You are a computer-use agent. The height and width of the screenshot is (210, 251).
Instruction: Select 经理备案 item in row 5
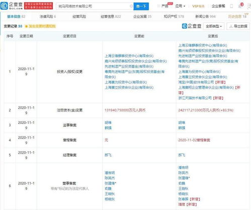tap(69, 155)
